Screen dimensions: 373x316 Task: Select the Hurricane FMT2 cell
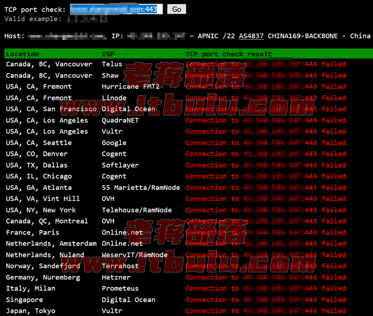tap(131, 86)
